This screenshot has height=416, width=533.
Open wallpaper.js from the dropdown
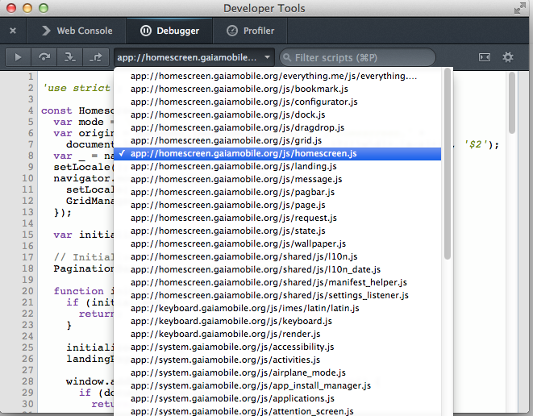[x=277, y=243]
